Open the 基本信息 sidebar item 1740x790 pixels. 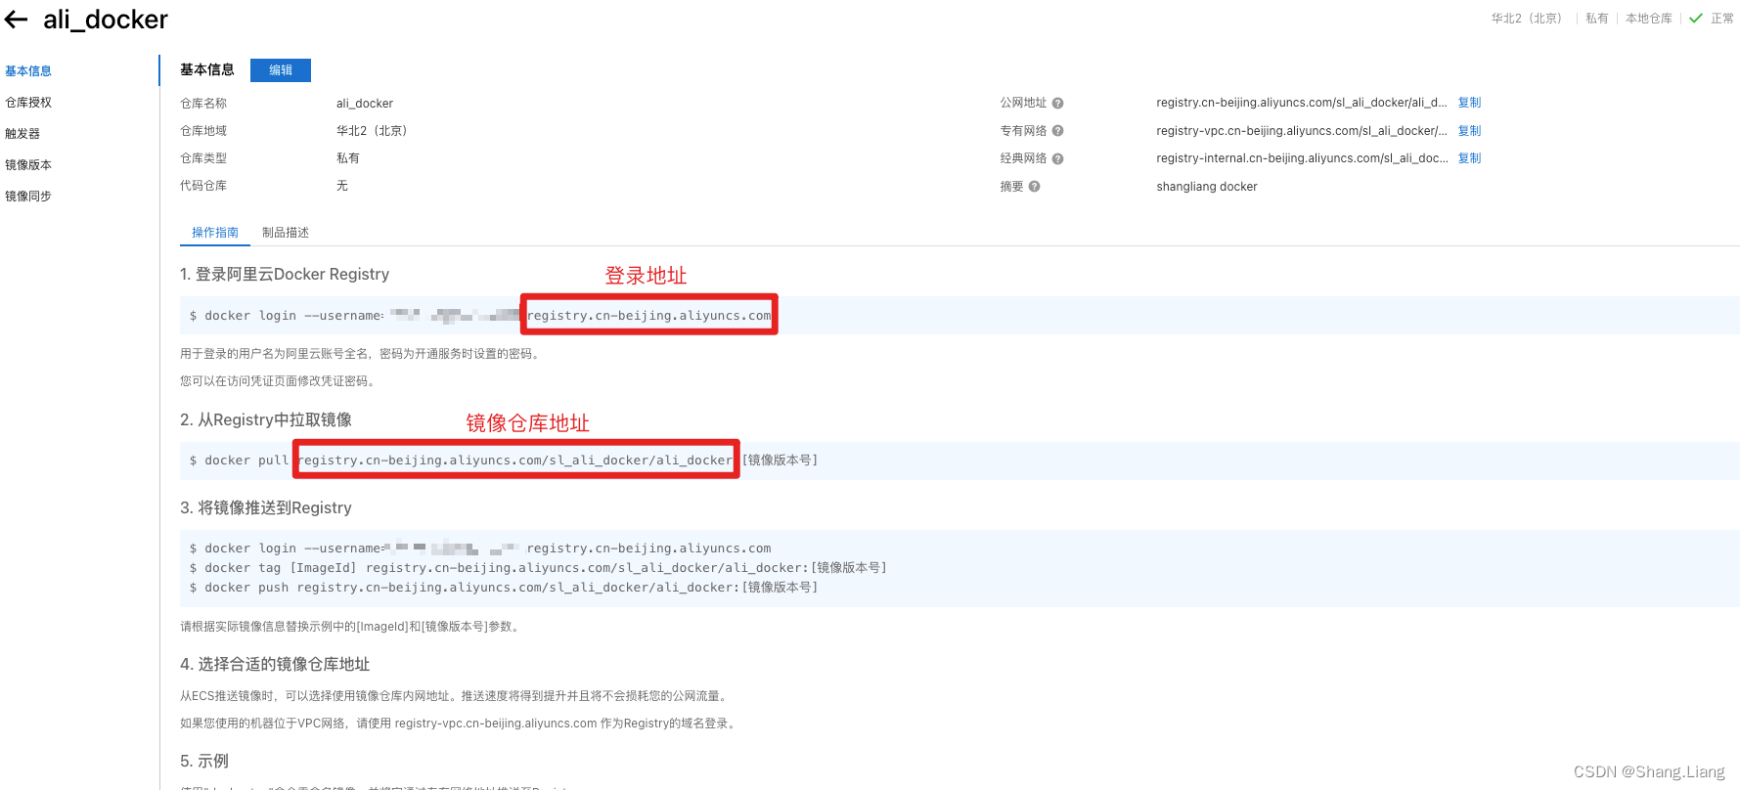[28, 71]
